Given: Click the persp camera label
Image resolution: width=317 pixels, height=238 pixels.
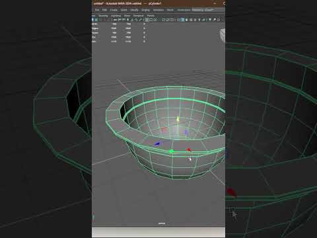Looking at the screenshot, I should pyautogui.click(x=162, y=223).
